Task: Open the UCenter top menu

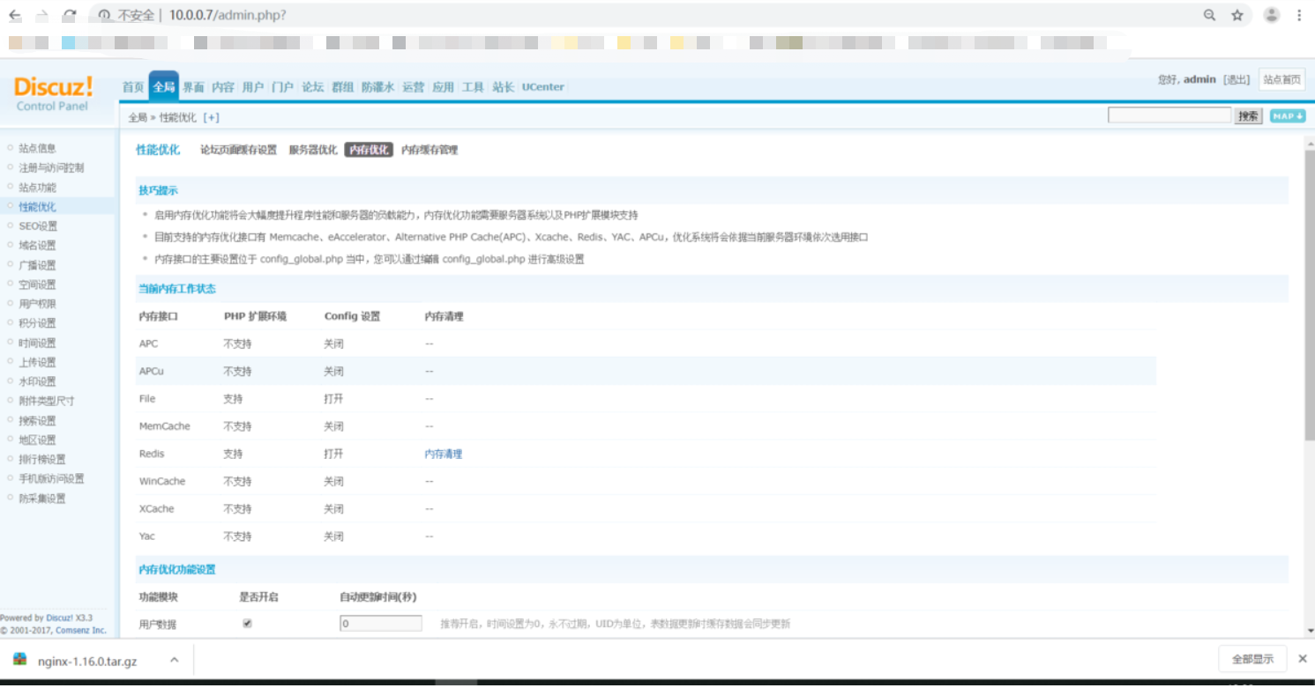Action: point(543,87)
